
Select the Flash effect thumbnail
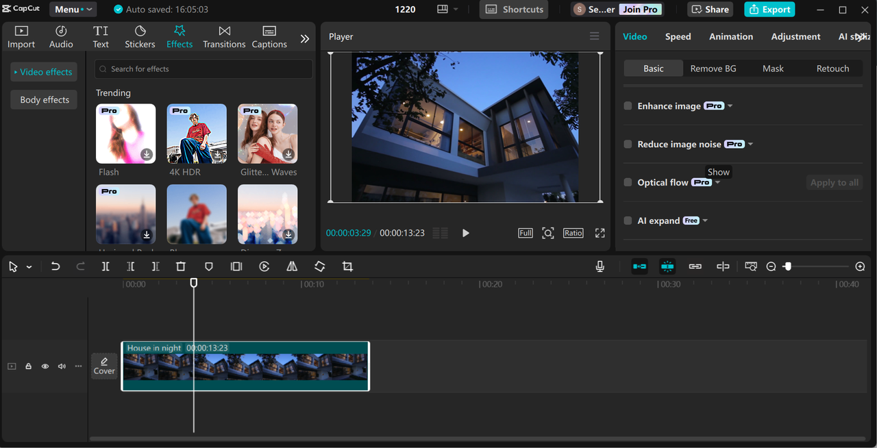click(126, 134)
